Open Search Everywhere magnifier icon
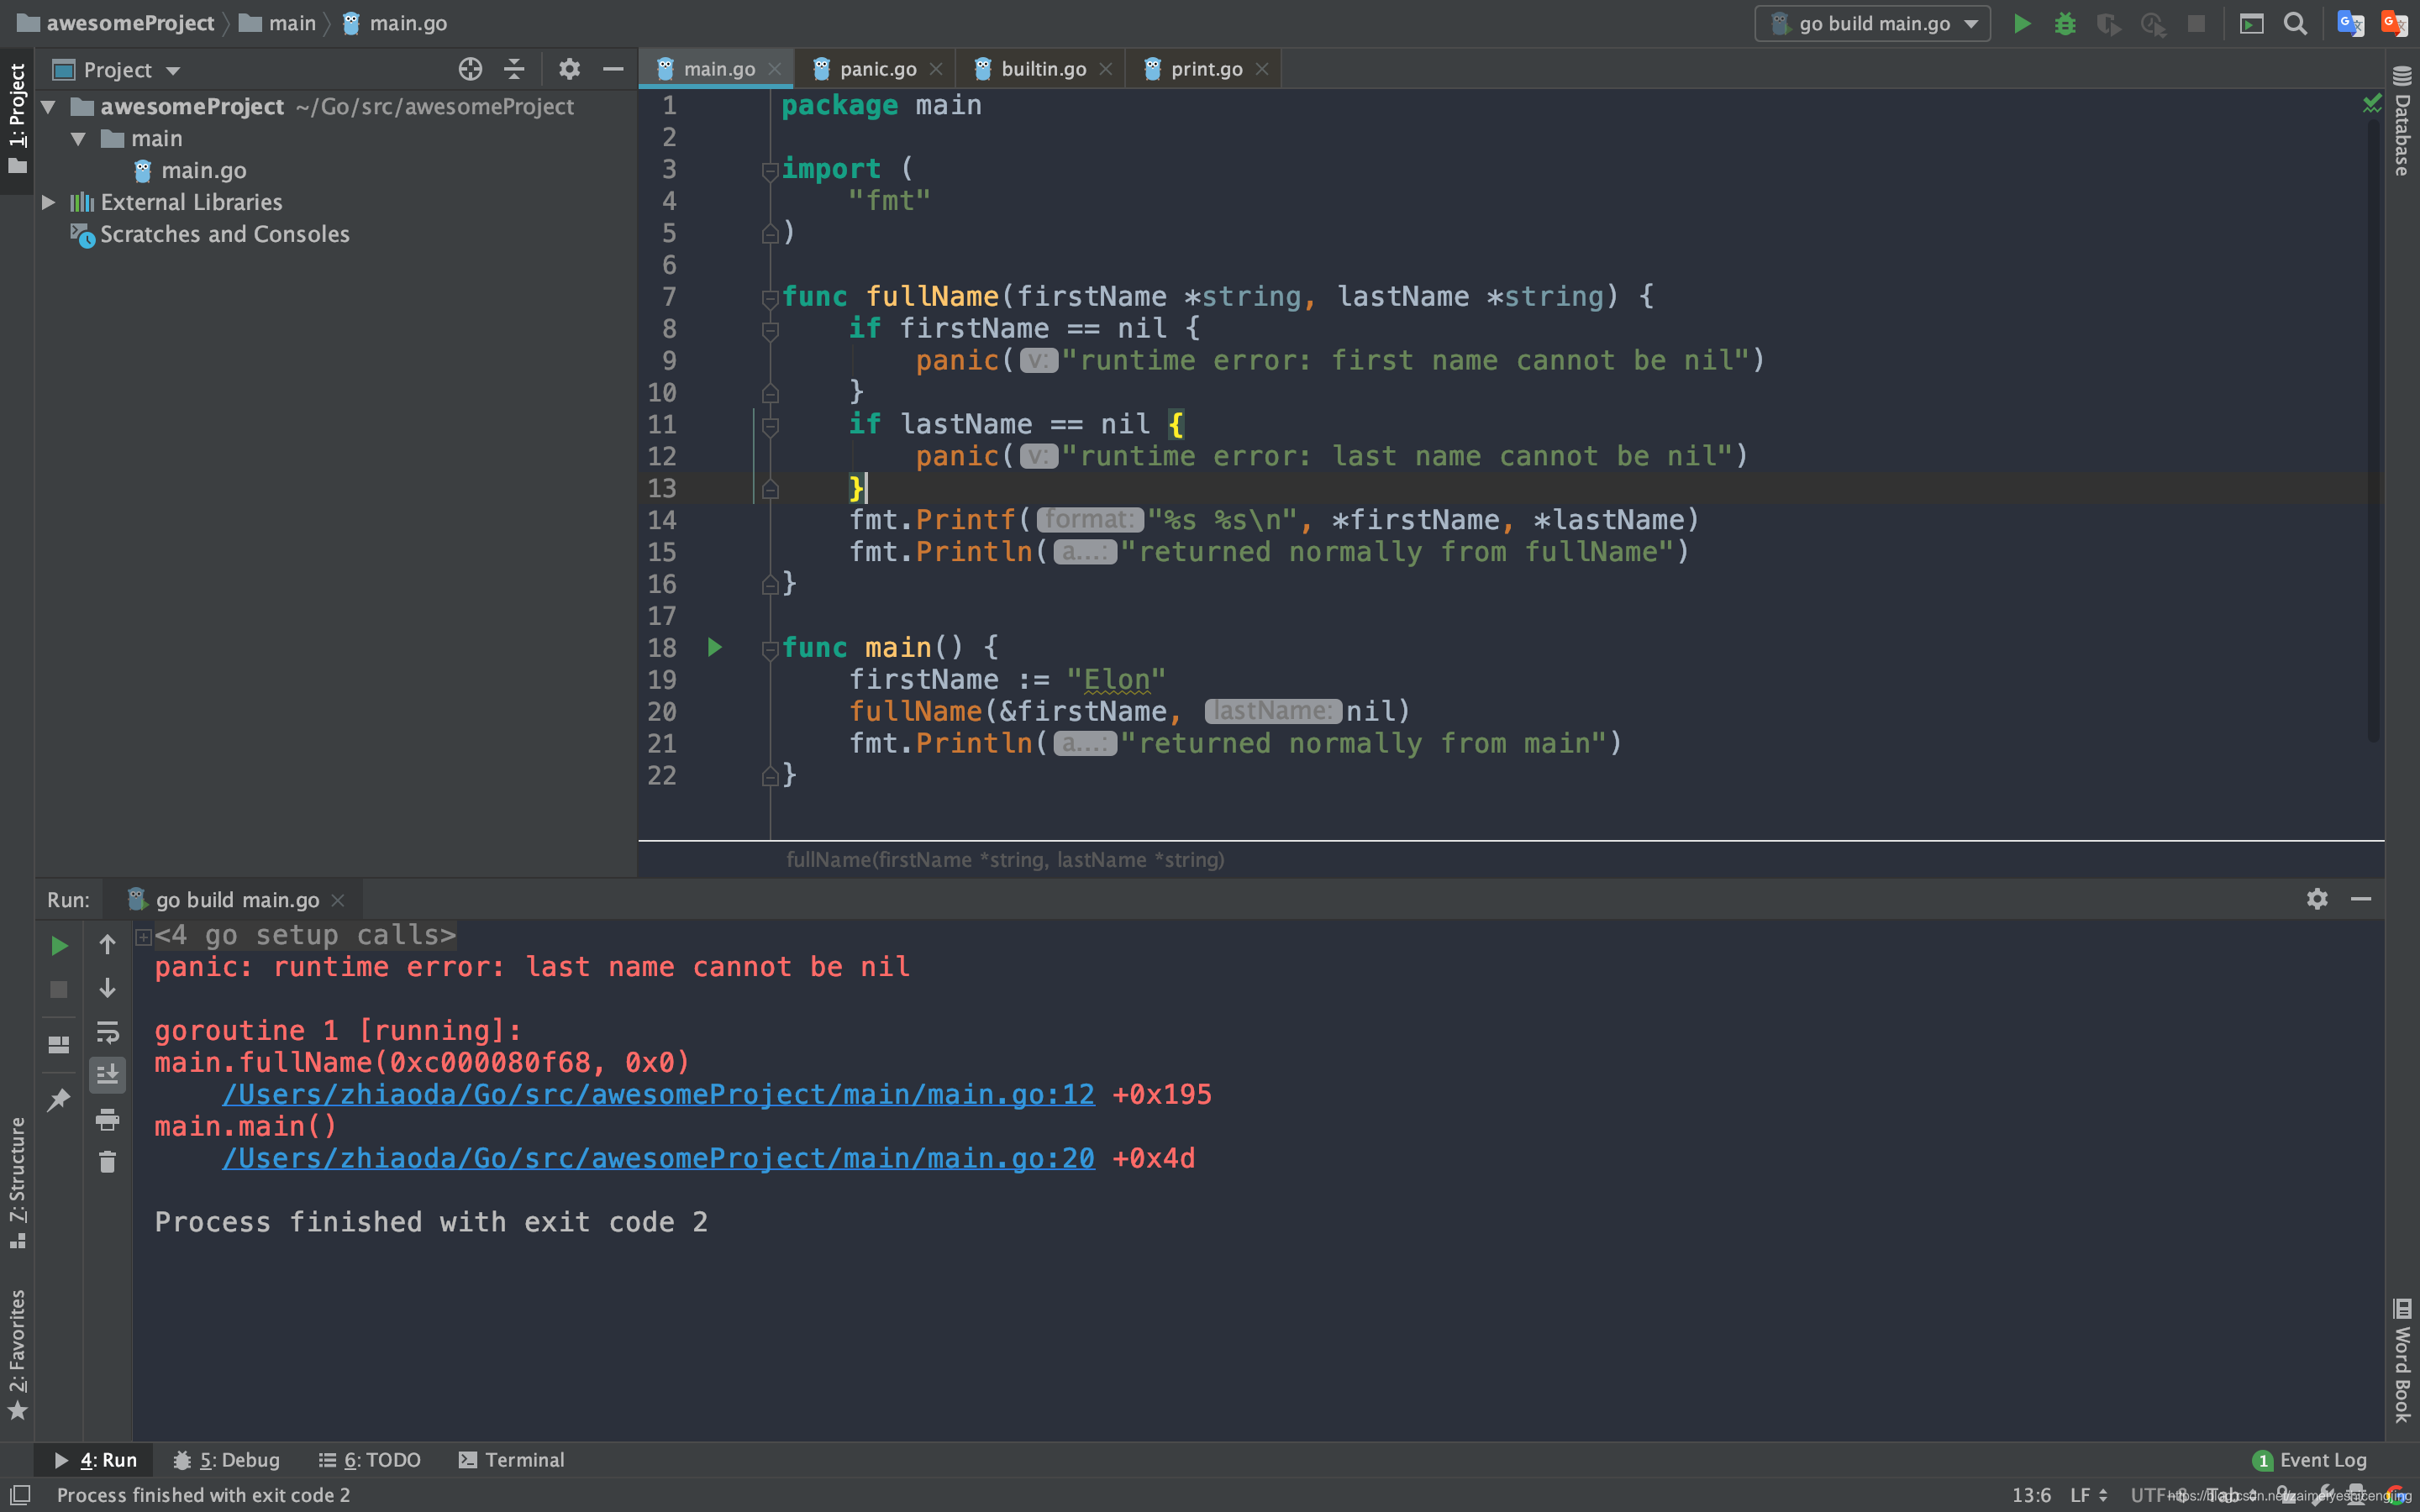The image size is (2420, 1512). pos(2295,24)
